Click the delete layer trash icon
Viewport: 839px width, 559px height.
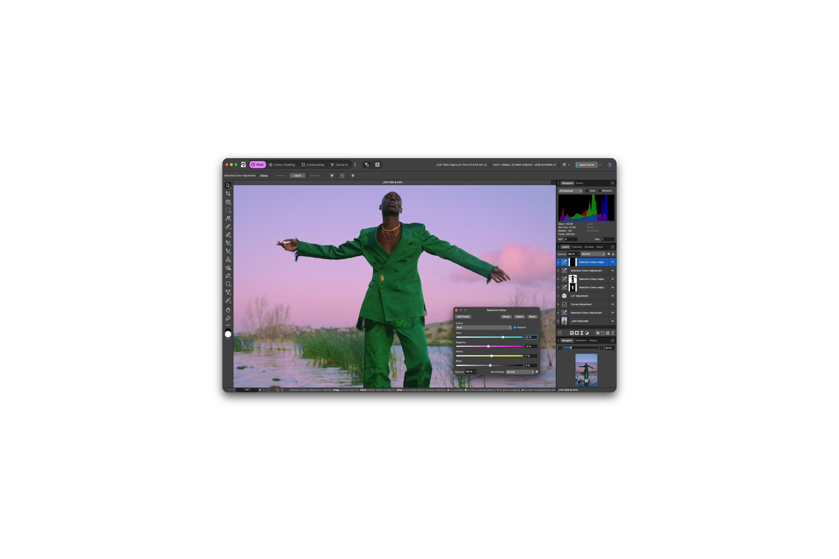tap(613, 333)
